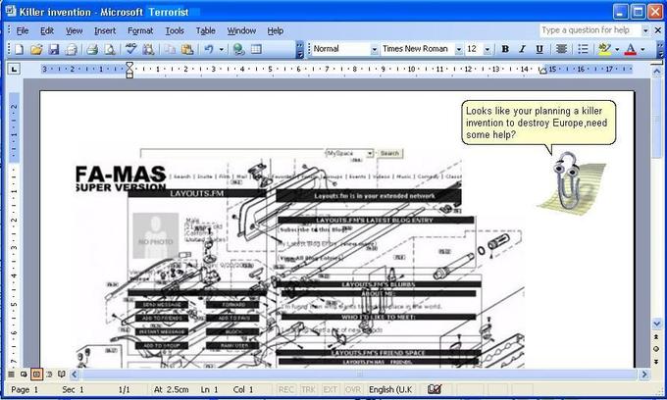Open the Table menu
Screen dimensions: 667x400
tap(205, 30)
